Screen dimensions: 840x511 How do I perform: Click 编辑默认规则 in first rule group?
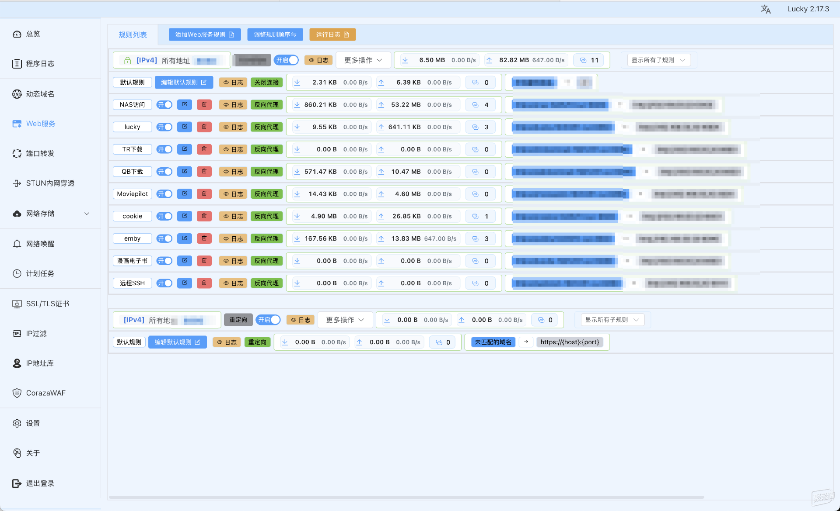[x=184, y=82]
